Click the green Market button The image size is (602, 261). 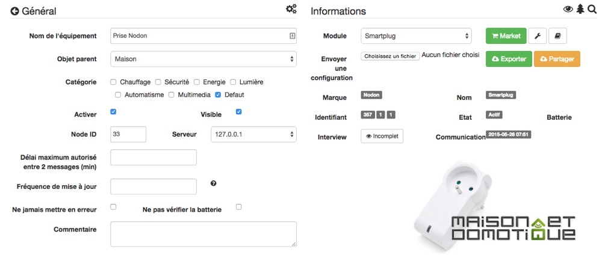click(506, 35)
